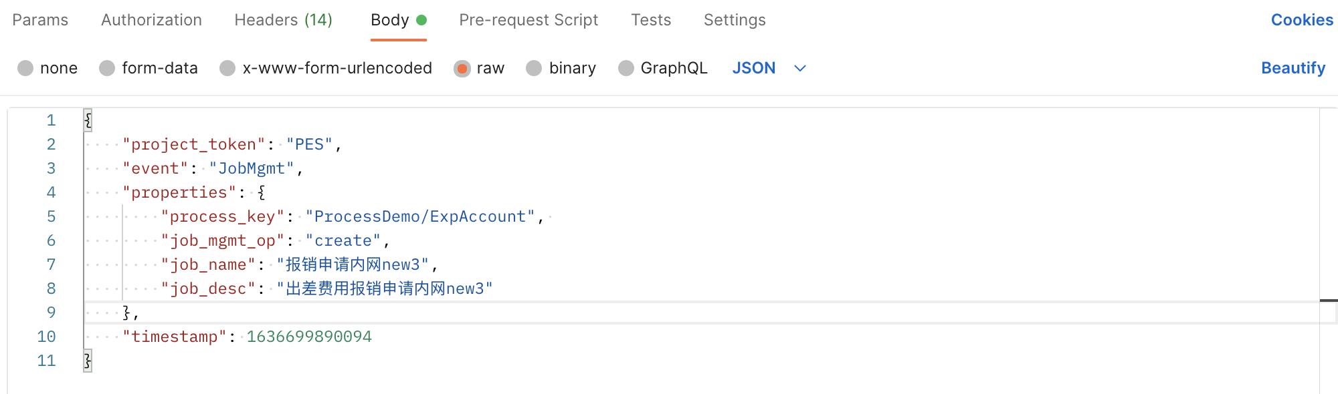Click the "报销申请内网new3" job name value

pos(353,264)
